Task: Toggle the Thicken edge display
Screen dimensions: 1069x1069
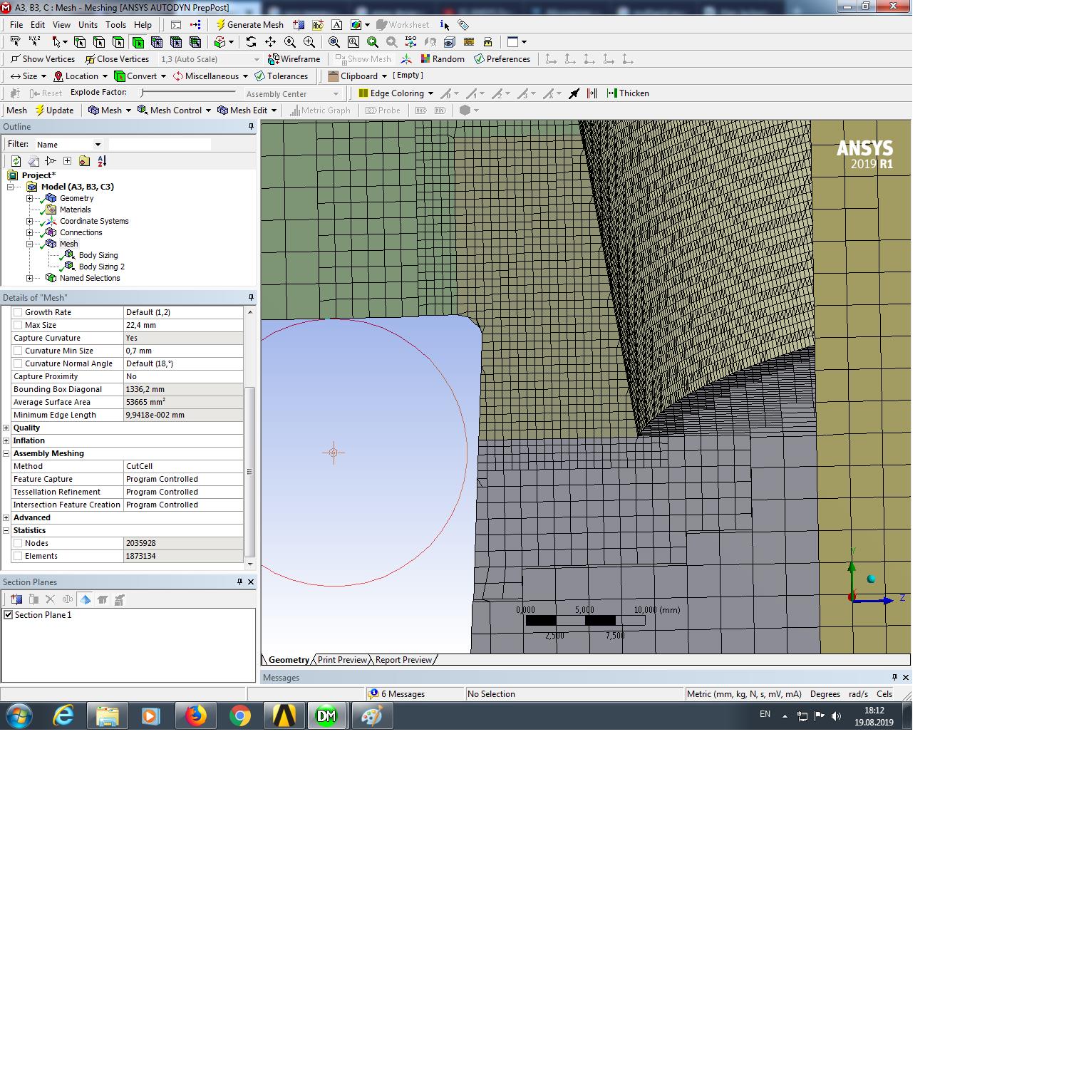Action: point(627,93)
